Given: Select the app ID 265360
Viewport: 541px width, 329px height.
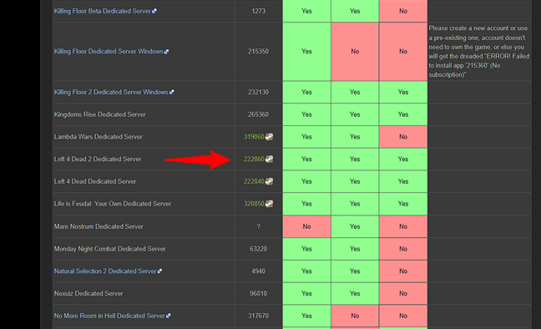Looking at the screenshot, I should point(259,114).
